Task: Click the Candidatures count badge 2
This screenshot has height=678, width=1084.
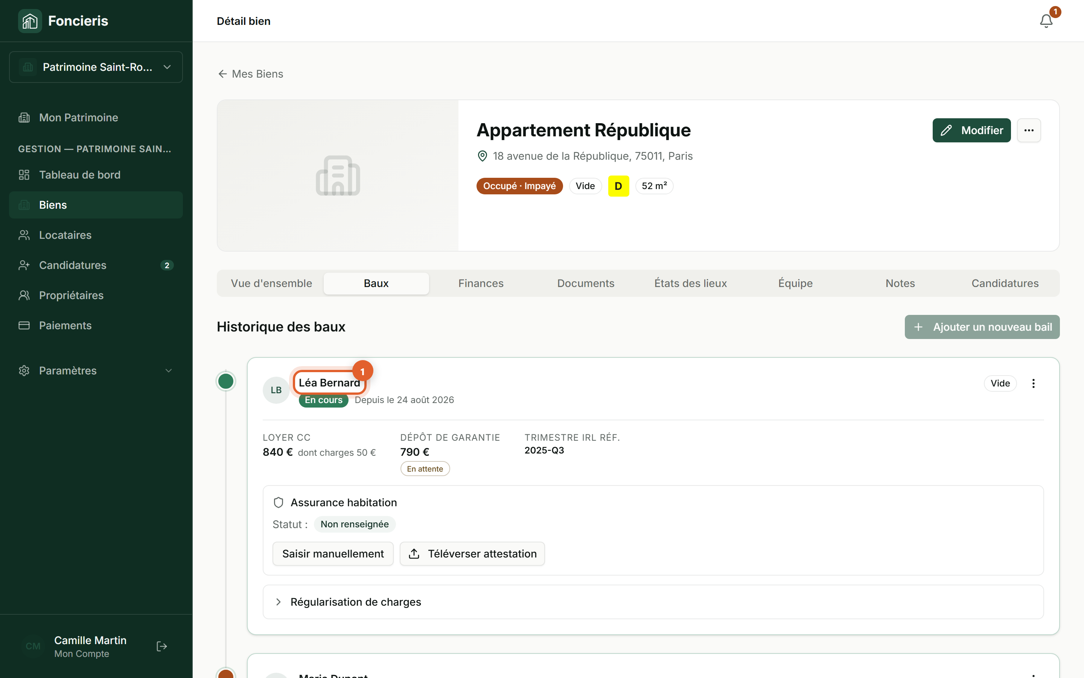Action: pyautogui.click(x=167, y=265)
